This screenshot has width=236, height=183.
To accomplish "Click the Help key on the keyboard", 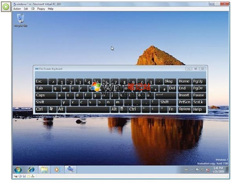I will pos(199,109).
